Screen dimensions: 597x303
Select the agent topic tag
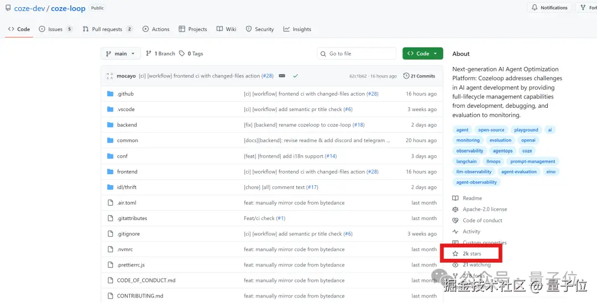point(462,130)
